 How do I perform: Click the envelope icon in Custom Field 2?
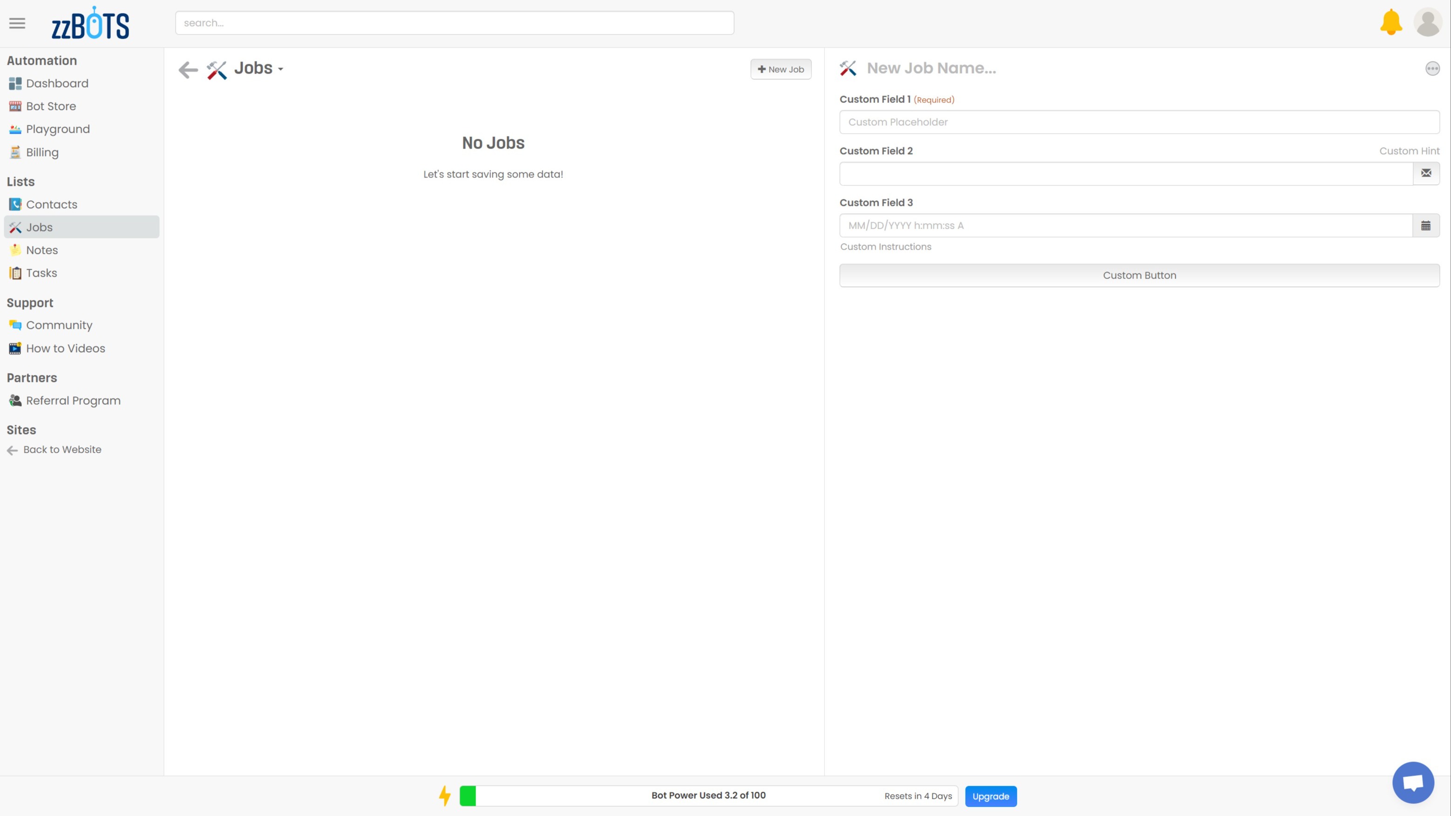(x=1426, y=173)
